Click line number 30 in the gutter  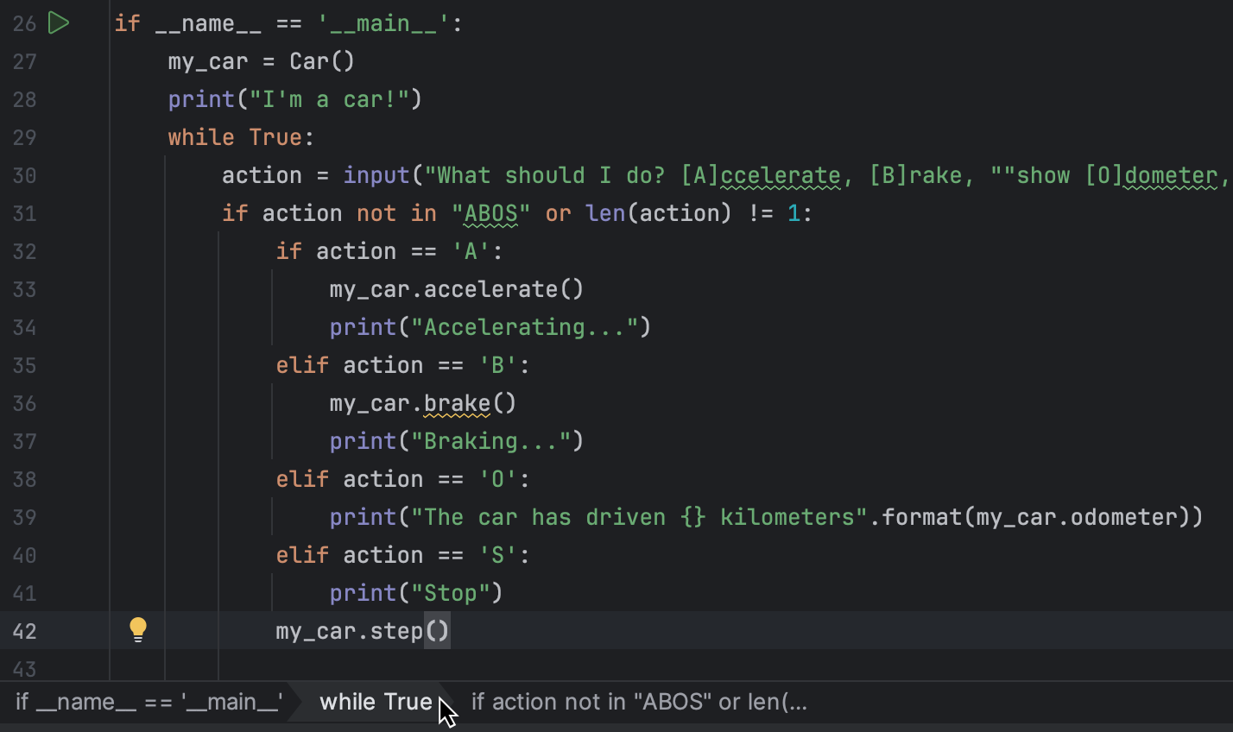[24, 175]
